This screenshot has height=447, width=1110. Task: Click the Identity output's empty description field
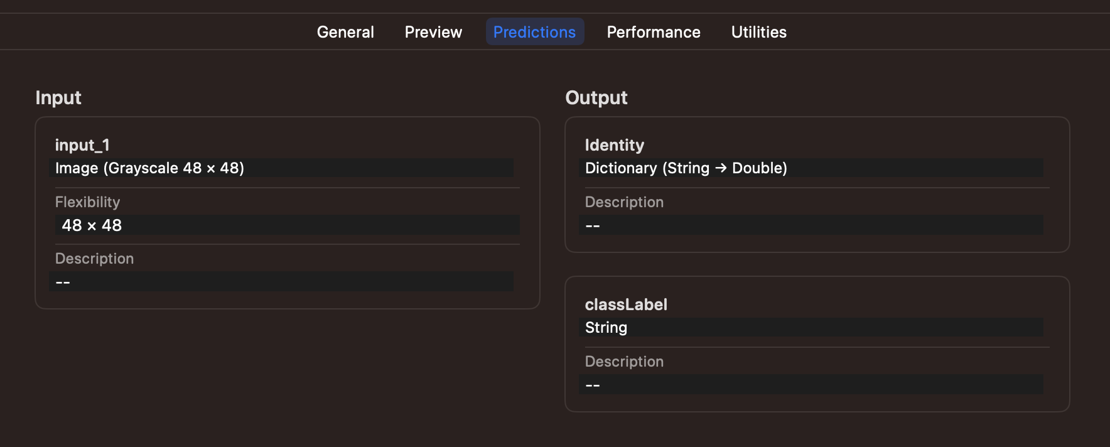pos(810,225)
